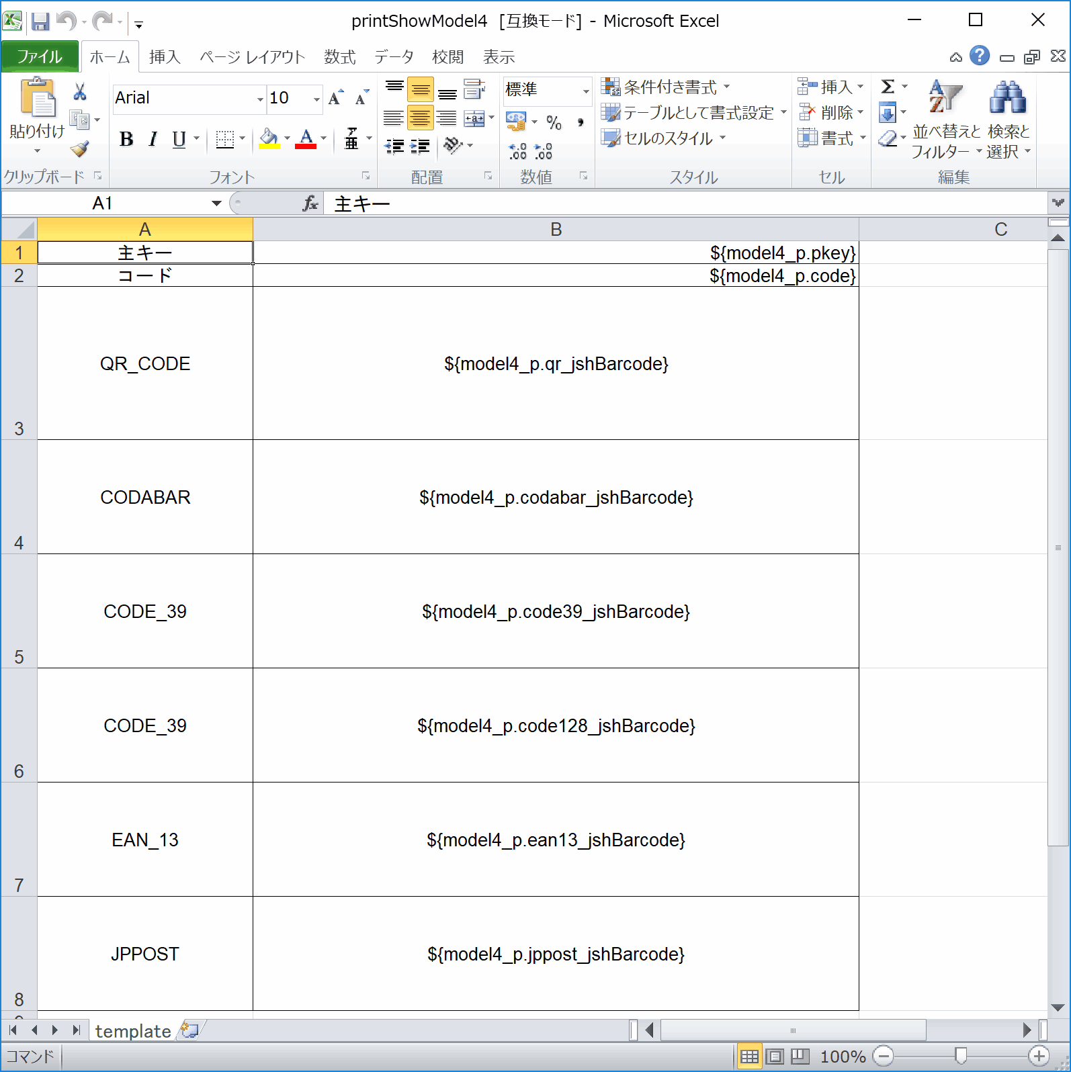Apply red font color
The height and width of the screenshot is (1072, 1071).
coord(306,139)
